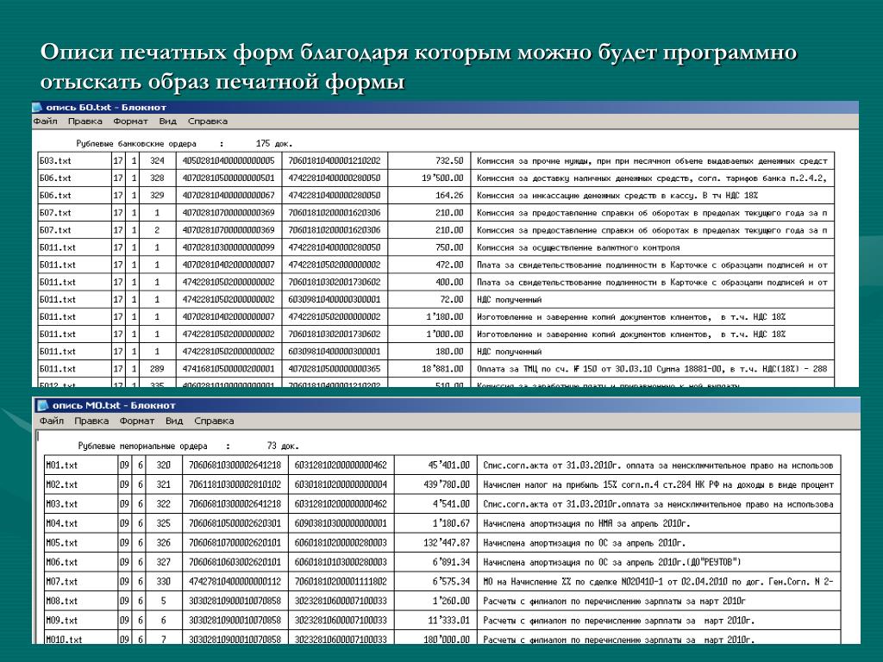
Task: Open Вид menu in опись БО.txt window
Action: coord(167,121)
